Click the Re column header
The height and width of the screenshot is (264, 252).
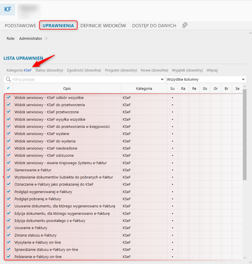(194, 89)
